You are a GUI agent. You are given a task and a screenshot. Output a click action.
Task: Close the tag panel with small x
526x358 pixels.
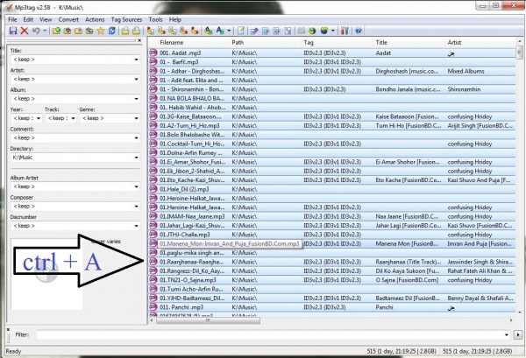[x=140, y=40]
